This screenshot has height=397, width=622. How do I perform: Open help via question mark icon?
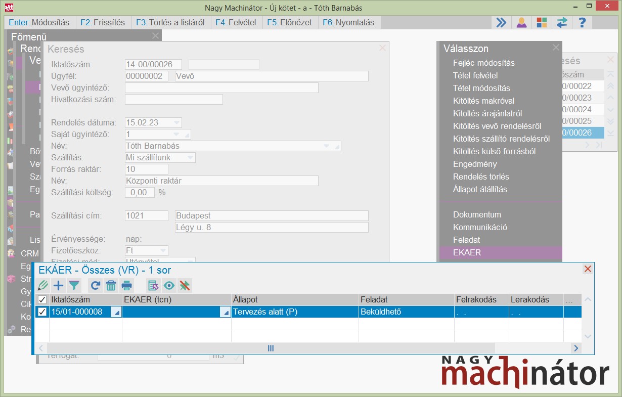582,22
